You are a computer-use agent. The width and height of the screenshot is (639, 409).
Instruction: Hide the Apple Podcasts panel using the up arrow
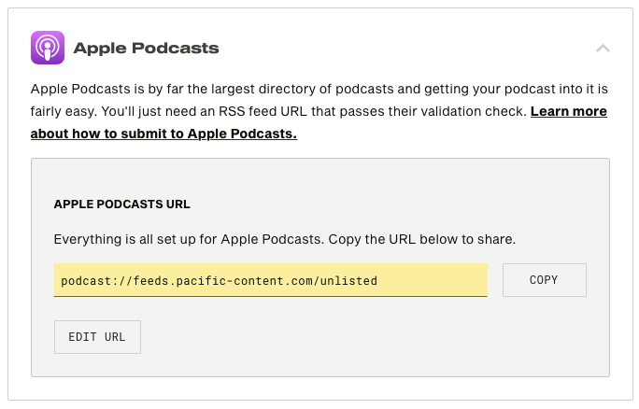(603, 48)
